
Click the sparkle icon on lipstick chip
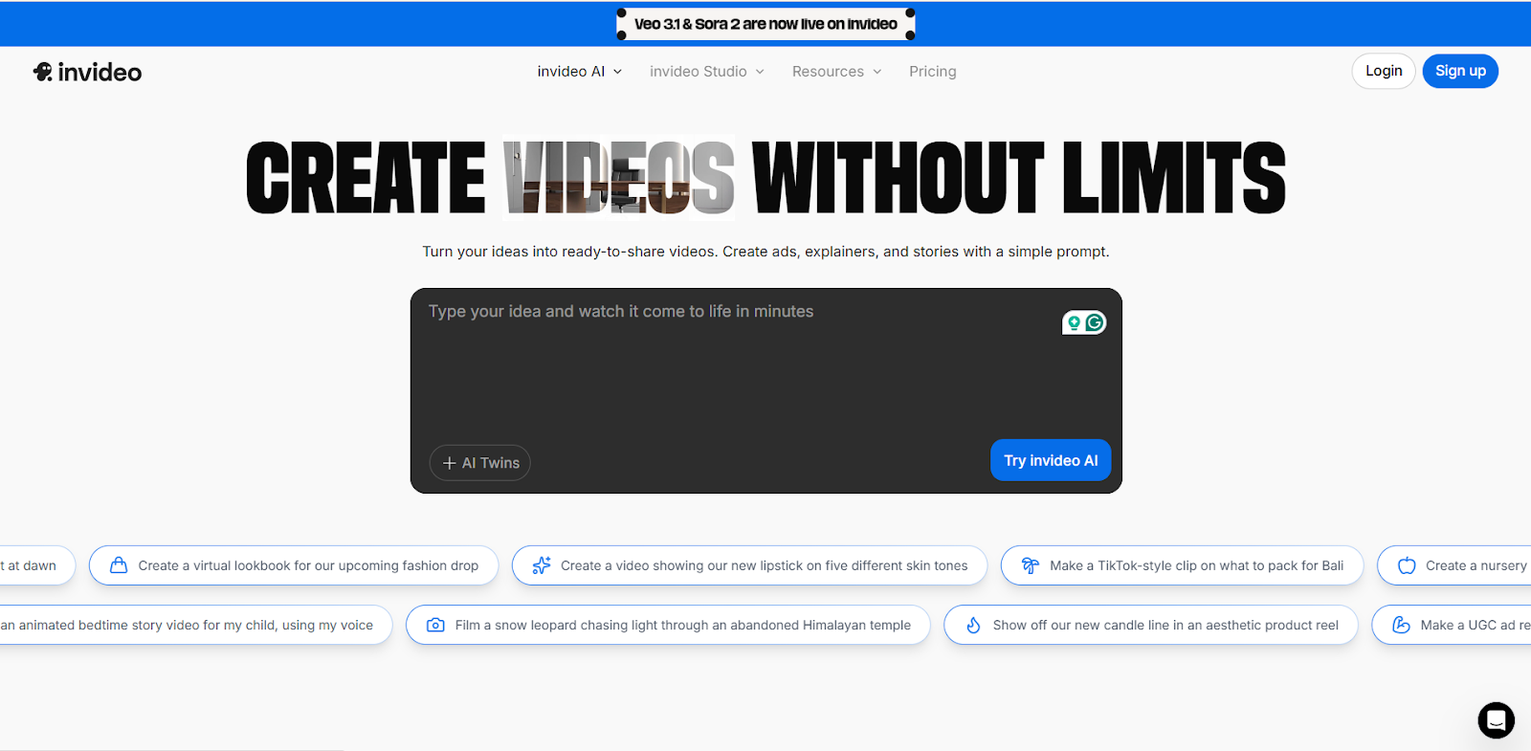pyautogui.click(x=542, y=565)
